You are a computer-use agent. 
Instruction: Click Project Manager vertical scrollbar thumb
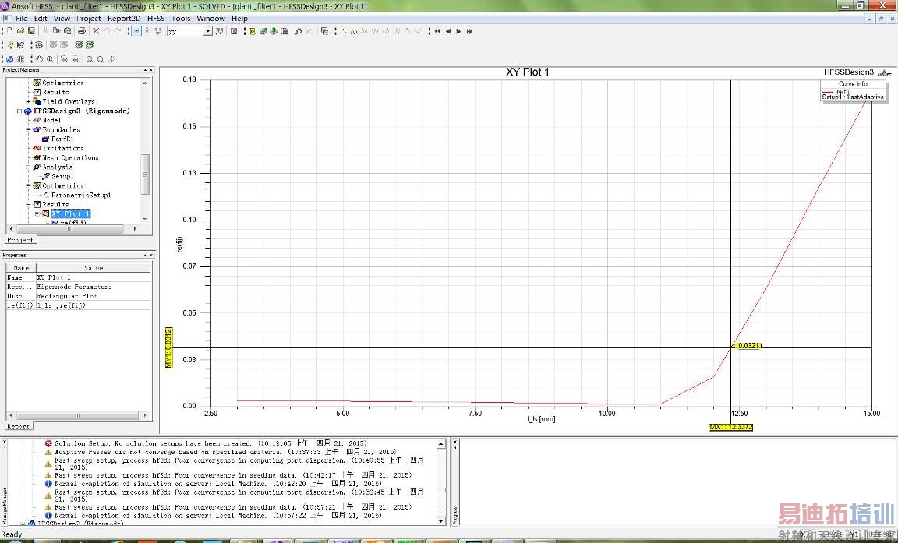click(x=146, y=174)
